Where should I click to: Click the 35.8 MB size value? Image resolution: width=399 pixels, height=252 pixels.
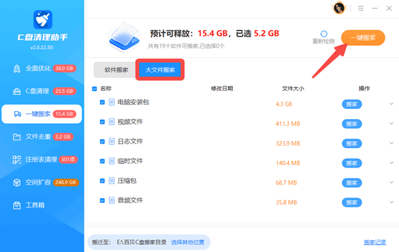point(286,202)
